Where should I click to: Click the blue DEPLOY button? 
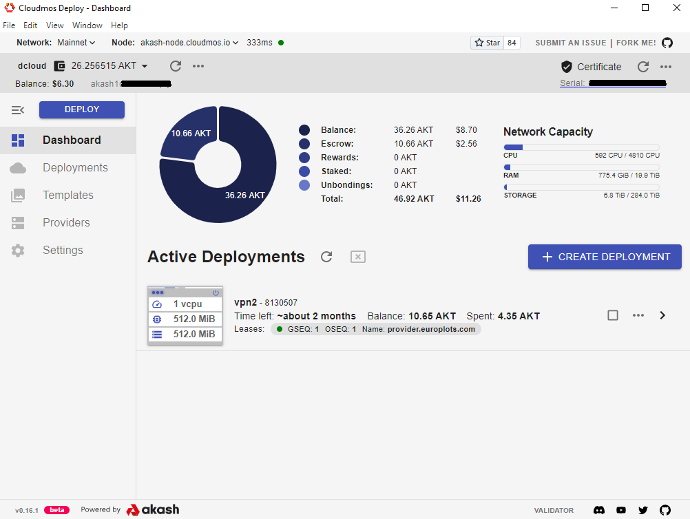[x=82, y=109]
